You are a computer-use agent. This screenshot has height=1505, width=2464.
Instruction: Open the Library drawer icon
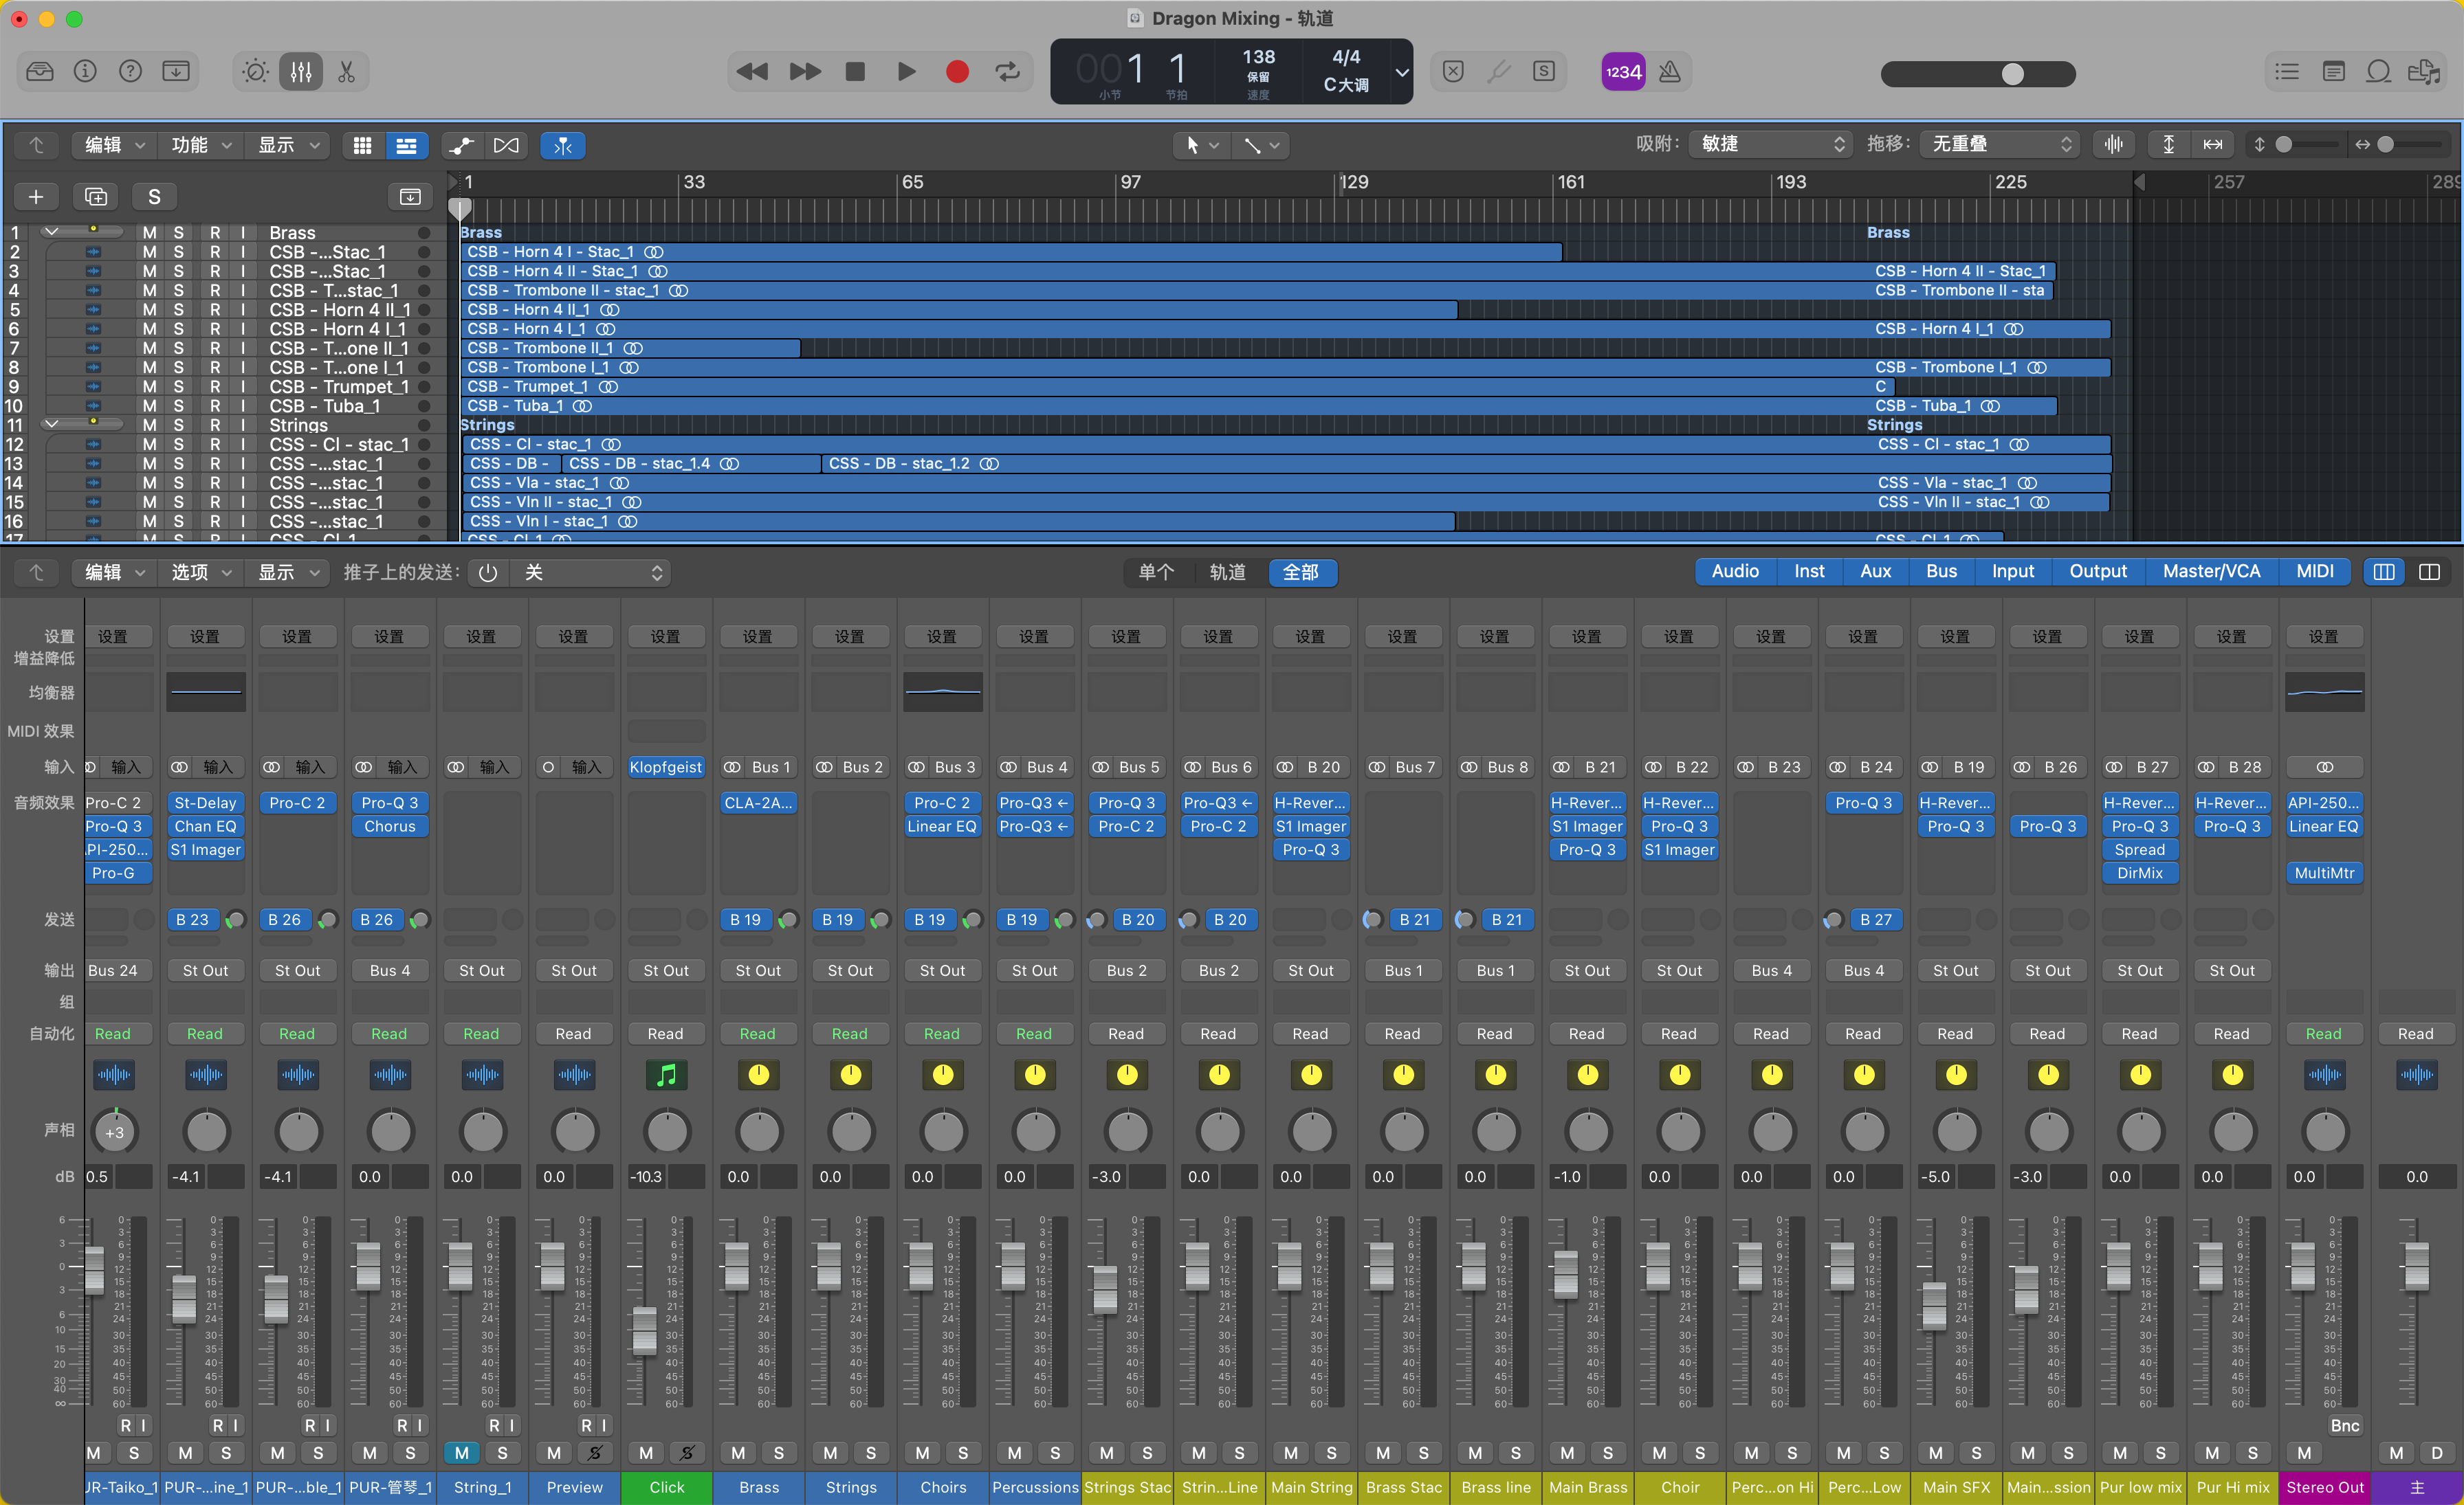click(x=40, y=72)
